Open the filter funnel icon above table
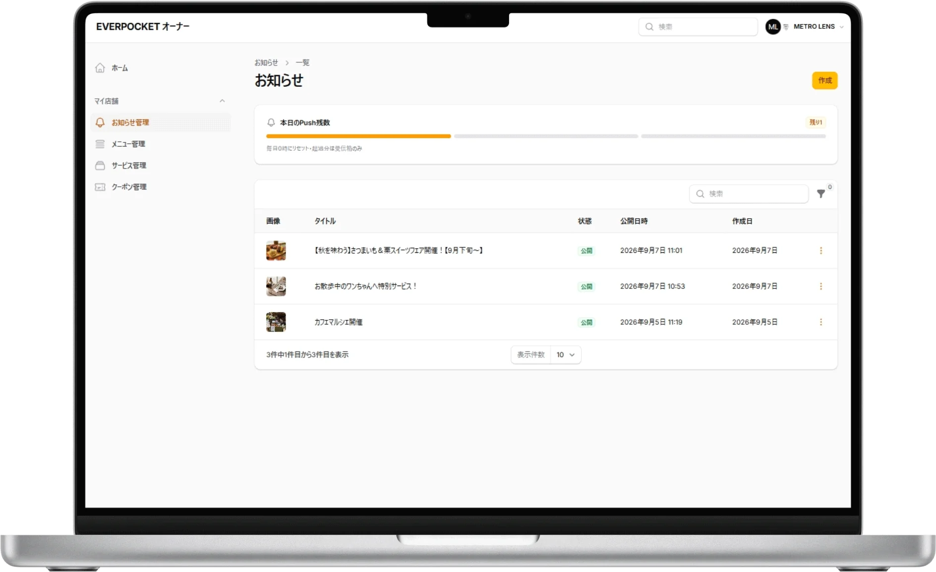936x572 pixels. (821, 194)
